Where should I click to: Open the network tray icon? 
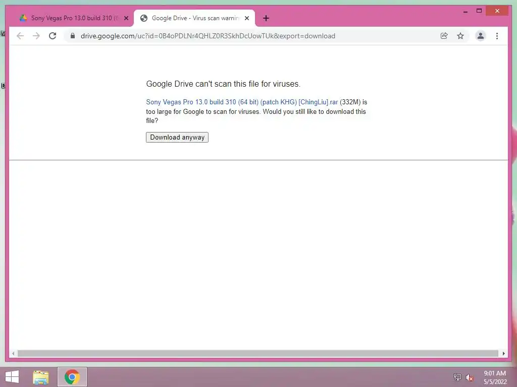tap(457, 377)
